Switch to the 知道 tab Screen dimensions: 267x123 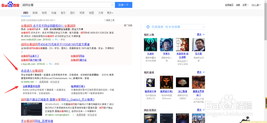click(x=54, y=13)
